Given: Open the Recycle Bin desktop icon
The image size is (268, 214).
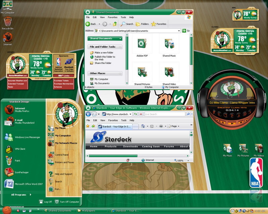Looking at the screenshot, I should click(x=7, y=23).
